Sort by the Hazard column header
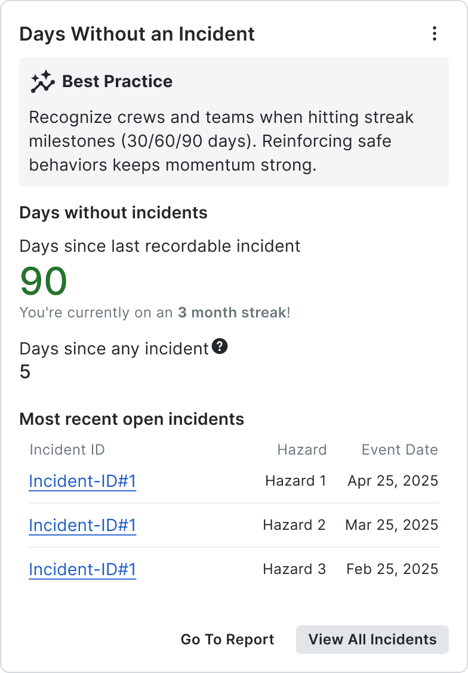This screenshot has width=468, height=673. click(301, 449)
